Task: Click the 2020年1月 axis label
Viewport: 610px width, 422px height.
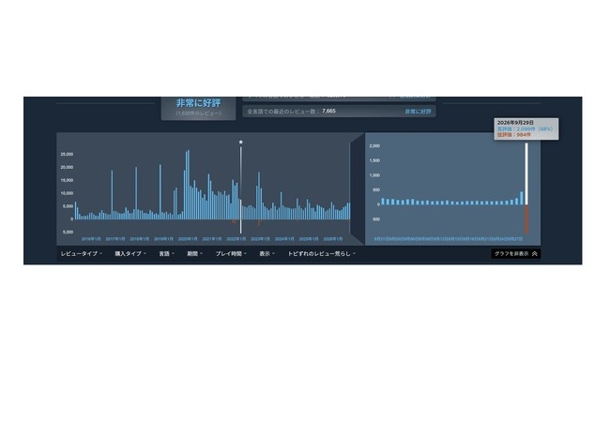Action: pos(188,239)
